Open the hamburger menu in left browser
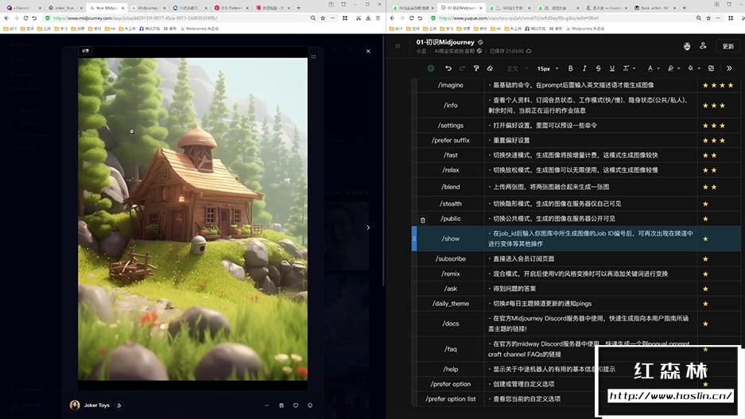This screenshot has height=419, width=745. tap(378, 18)
